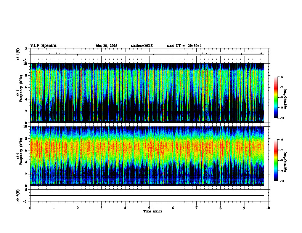Select the "Time (min)" axis label
The width and height of the screenshot is (302, 233).
click(x=153, y=211)
